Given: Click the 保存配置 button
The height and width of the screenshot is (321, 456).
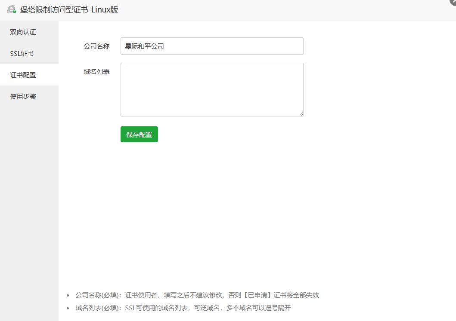Looking at the screenshot, I should pos(139,134).
